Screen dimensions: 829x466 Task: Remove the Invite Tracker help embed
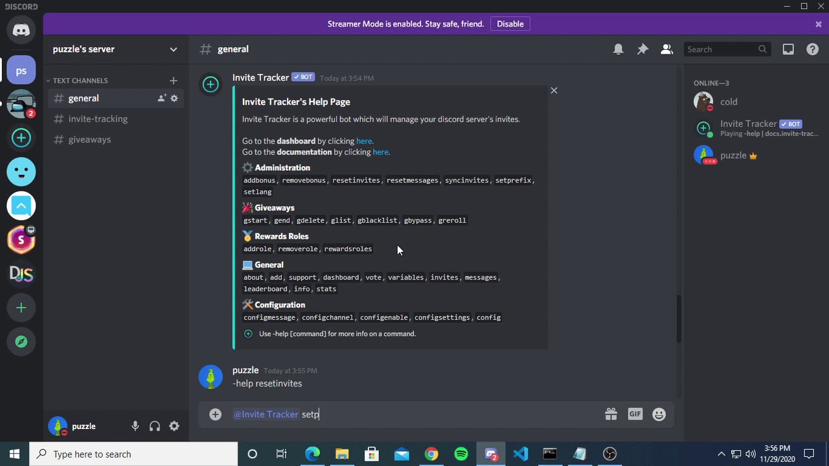554,91
